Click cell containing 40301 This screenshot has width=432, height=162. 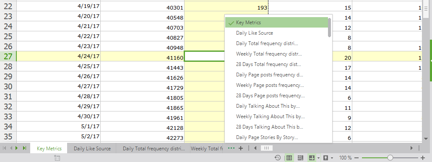click(143, 6)
